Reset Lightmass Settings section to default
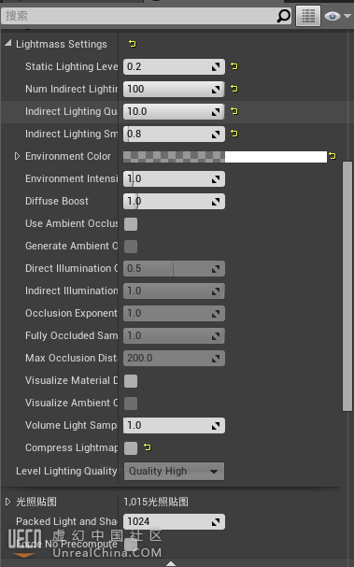Image resolution: width=354 pixels, height=567 pixels. 133,44
